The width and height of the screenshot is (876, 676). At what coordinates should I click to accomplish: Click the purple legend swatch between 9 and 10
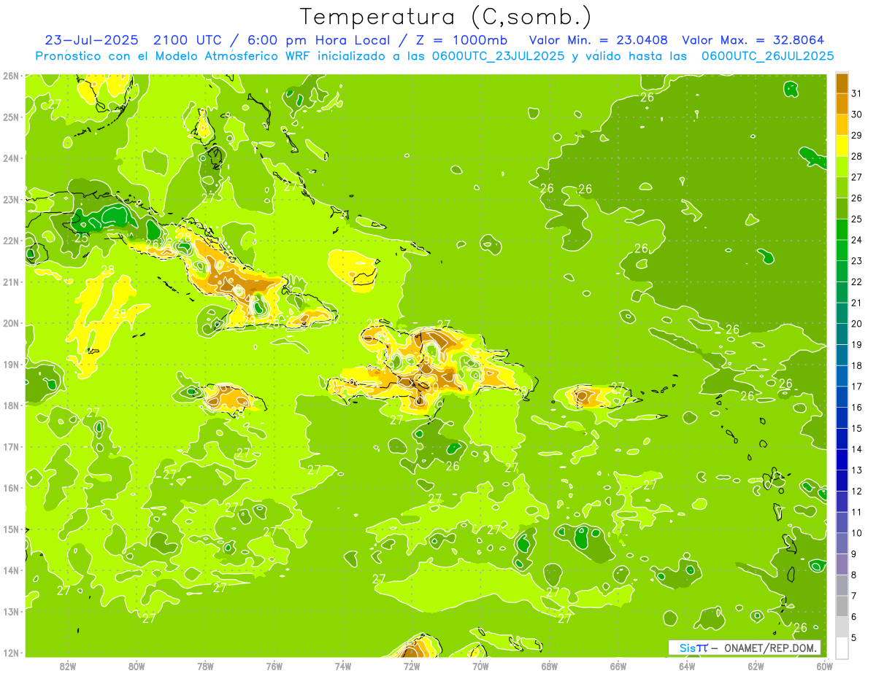(842, 543)
